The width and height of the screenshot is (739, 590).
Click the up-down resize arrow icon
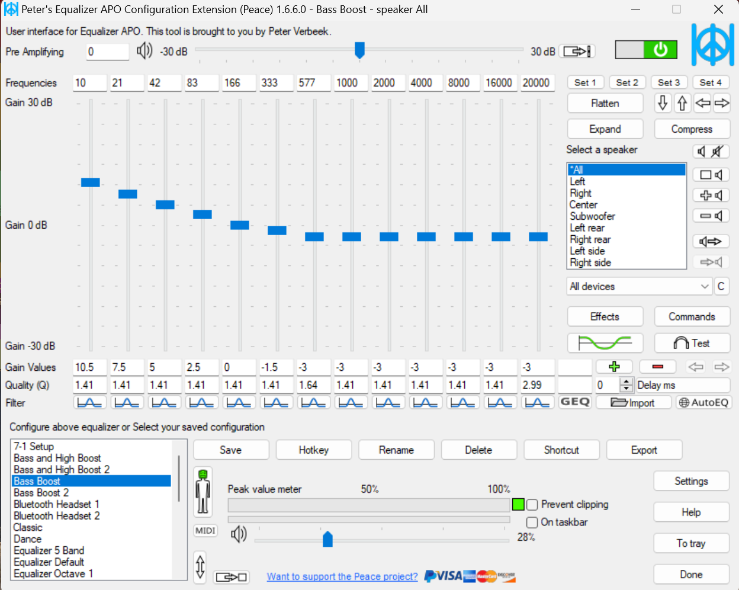click(200, 566)
